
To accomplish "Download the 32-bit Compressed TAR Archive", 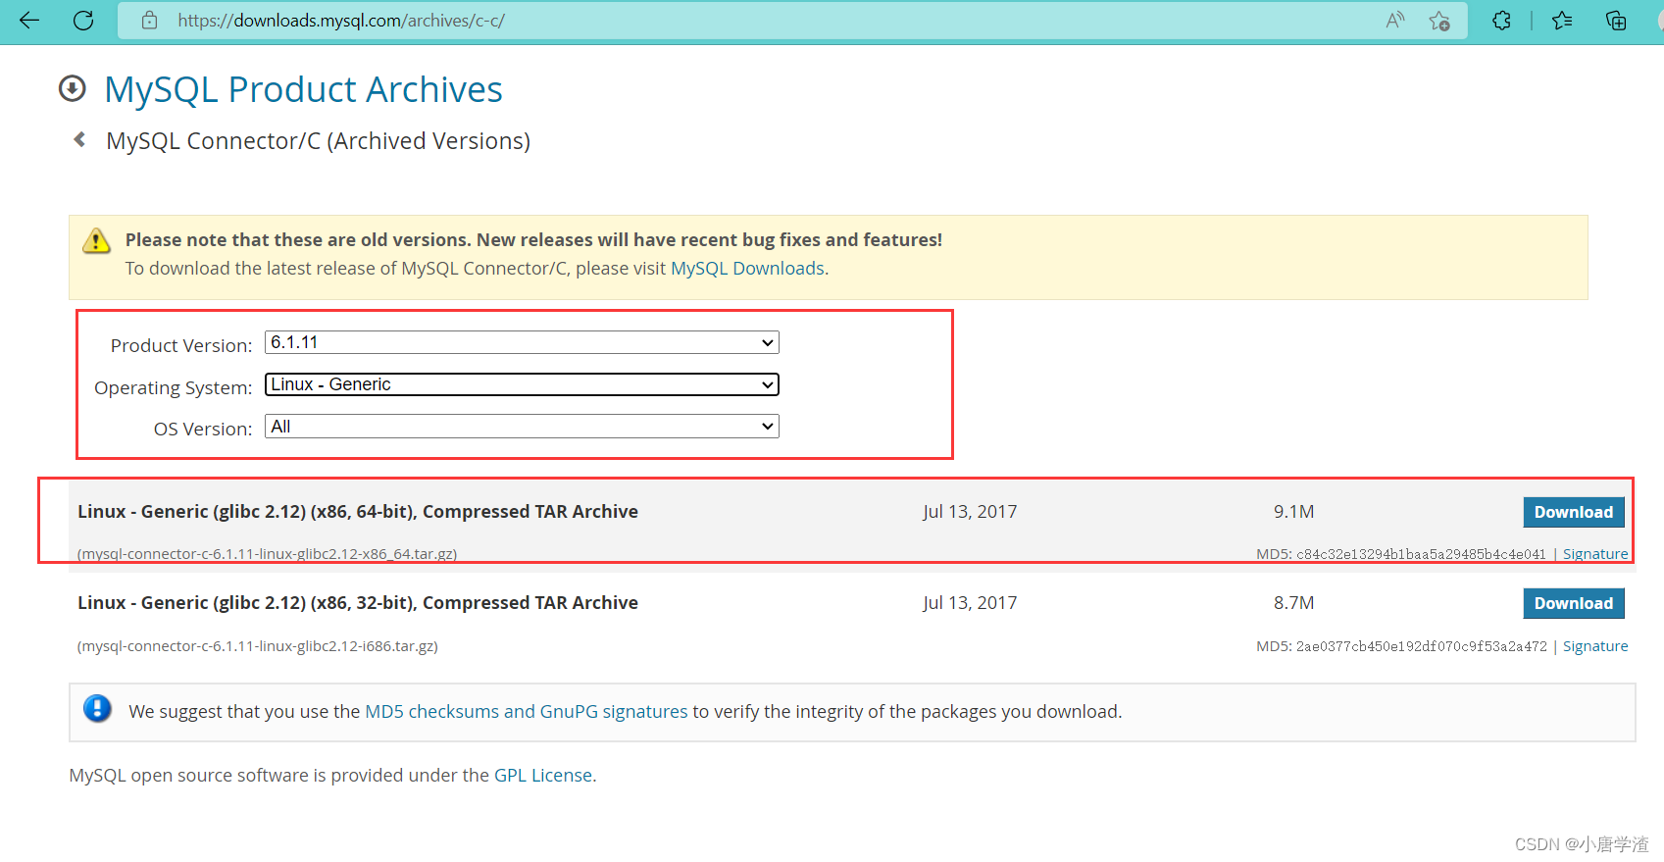I will point(1573,603).
